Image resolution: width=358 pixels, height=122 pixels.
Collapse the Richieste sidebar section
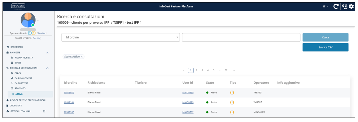point(47,52)
